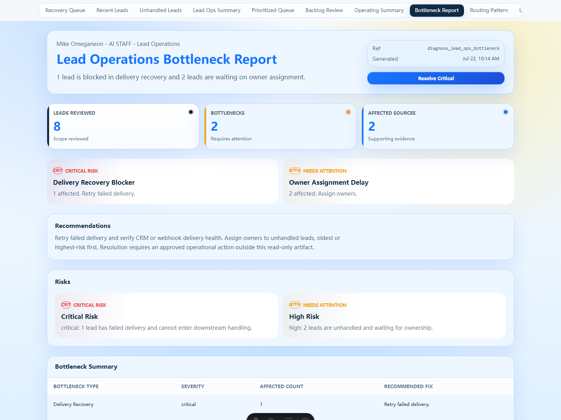Click the orange dot on Bottlenecks card
Image resolution: width=561 pixels, height=420 pixels.
click(x=348, y=112)
